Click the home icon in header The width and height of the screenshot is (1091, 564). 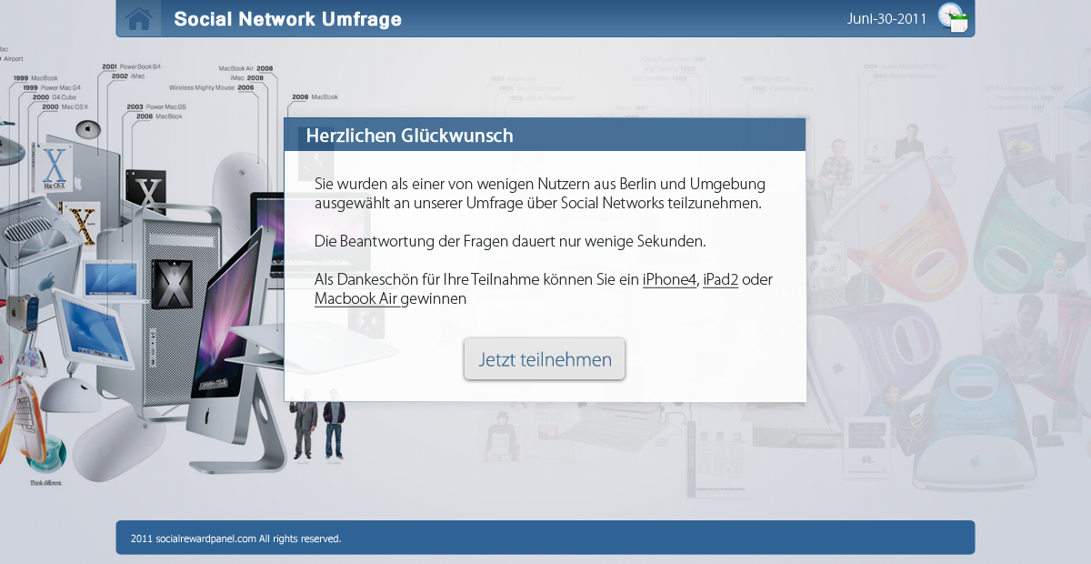pyautogui.click(x=138, y=18)
